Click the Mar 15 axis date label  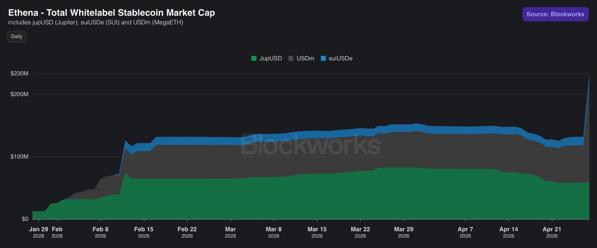pyautogui.click(x=317, y=232)
